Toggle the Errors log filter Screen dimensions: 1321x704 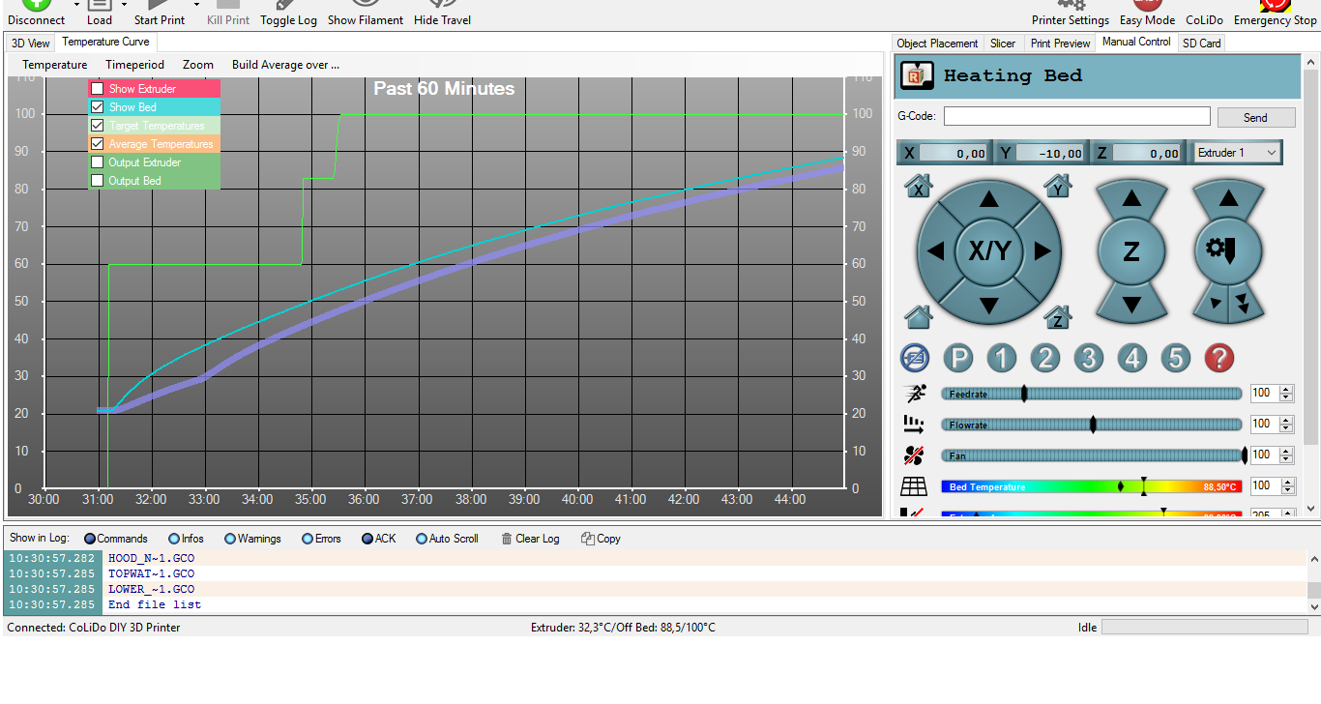[x=308, y=539]
